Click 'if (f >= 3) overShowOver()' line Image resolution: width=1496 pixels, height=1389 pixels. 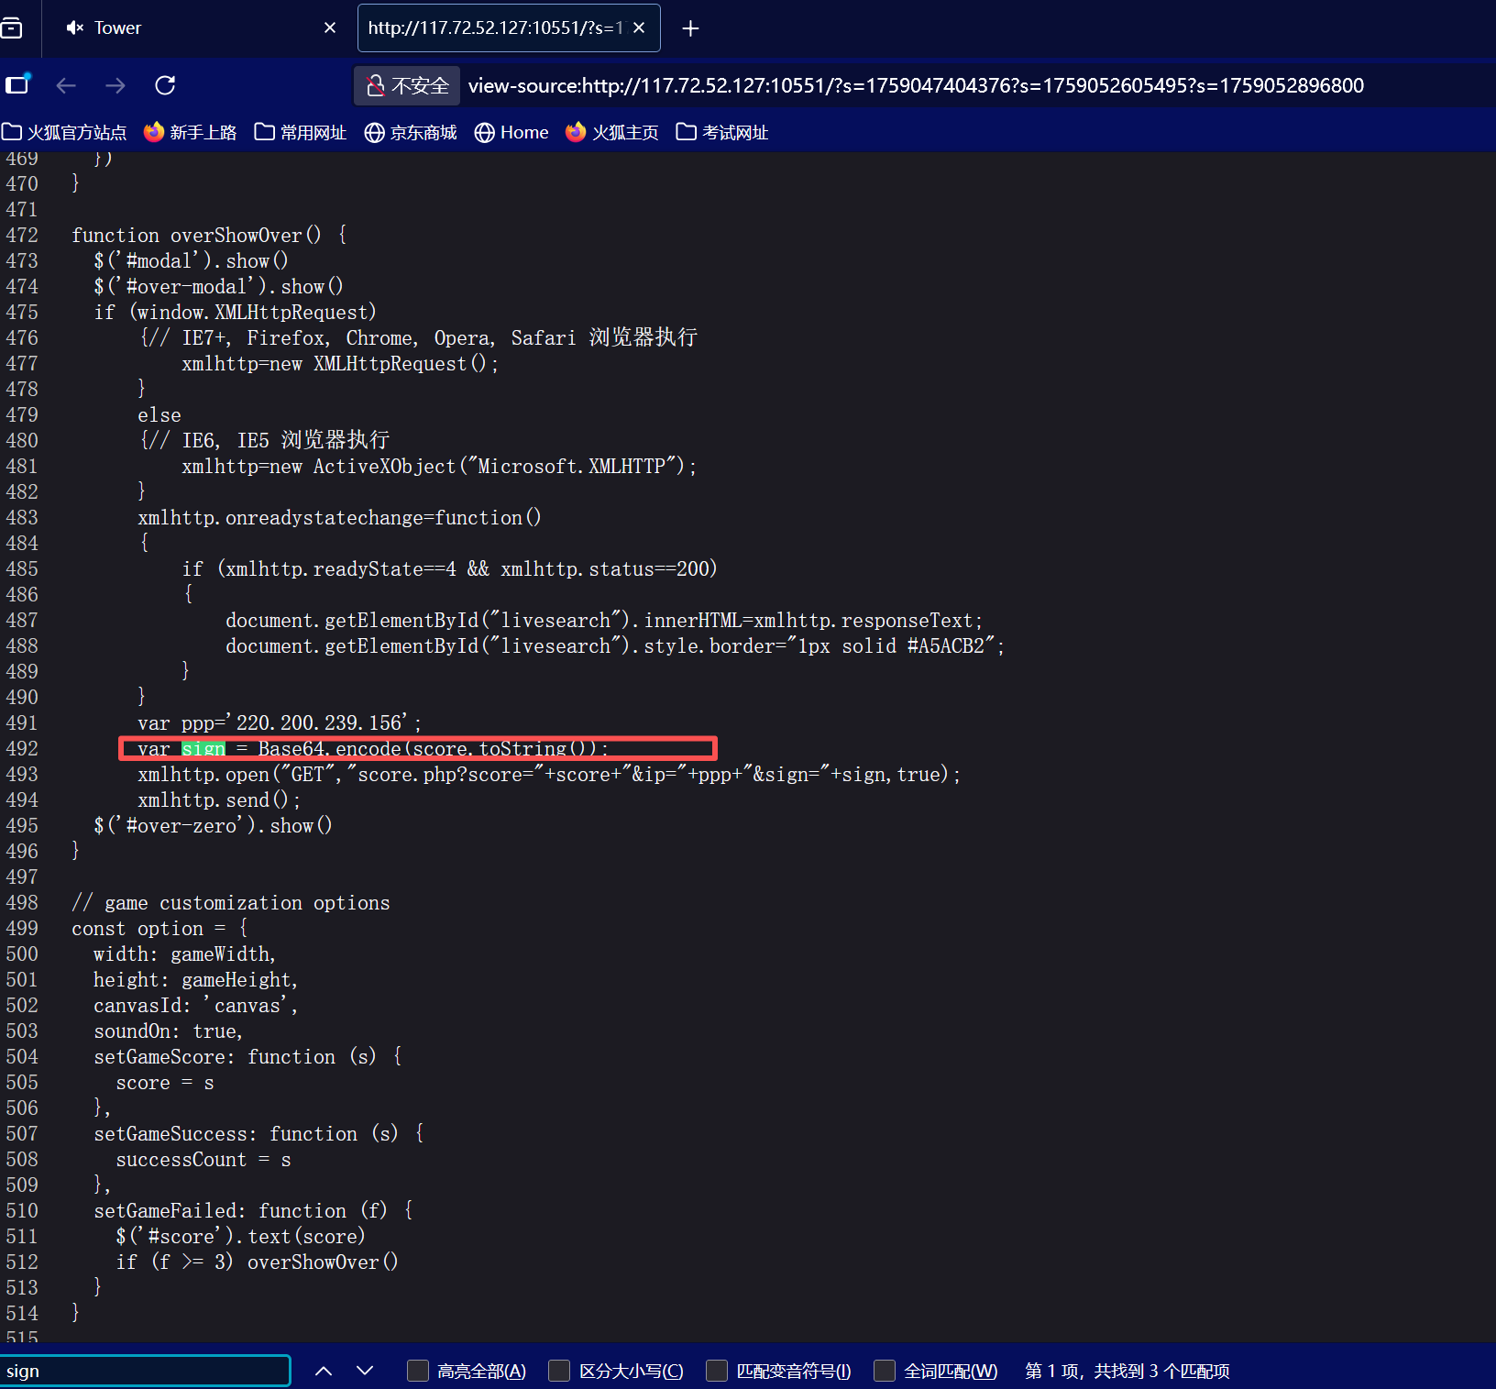tap(258, 1262)
